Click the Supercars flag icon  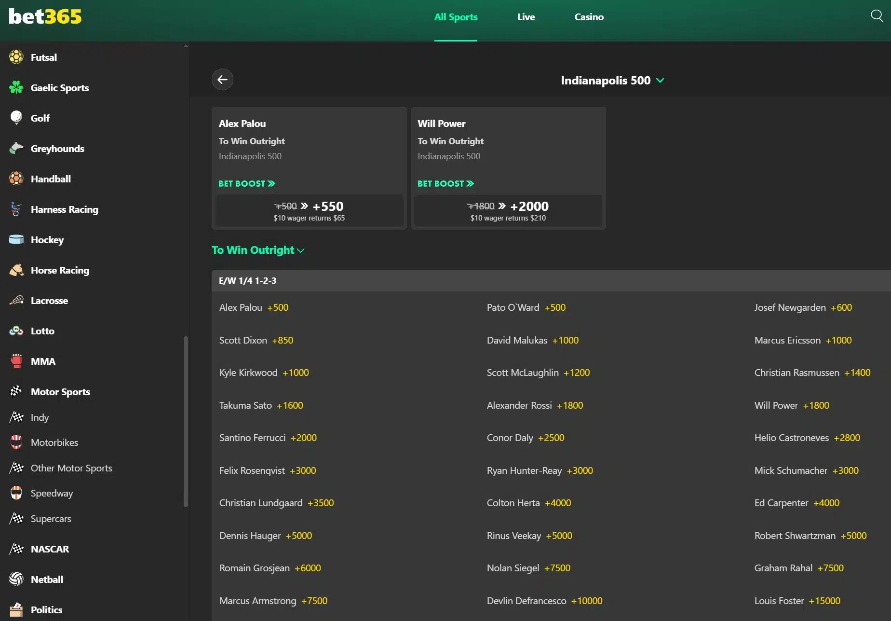click(16, 518)
